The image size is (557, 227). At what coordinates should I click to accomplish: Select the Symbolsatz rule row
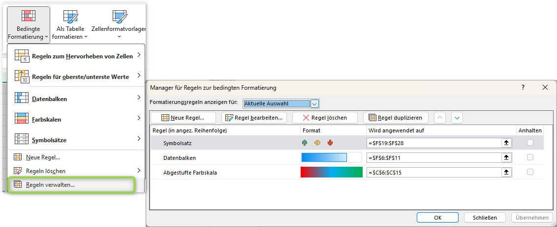(347, 143)
